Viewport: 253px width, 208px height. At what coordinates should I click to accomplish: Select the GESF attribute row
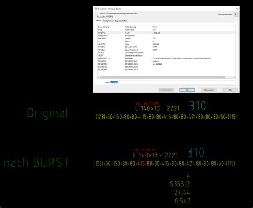[167, 55]
